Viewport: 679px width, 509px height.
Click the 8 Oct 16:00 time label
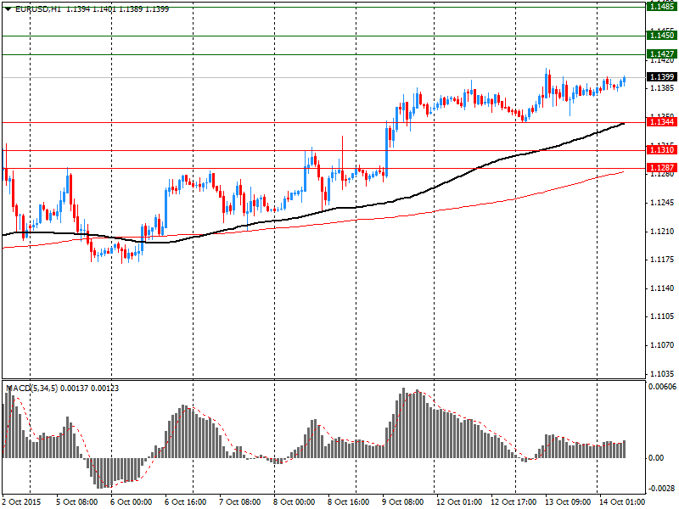349,502
